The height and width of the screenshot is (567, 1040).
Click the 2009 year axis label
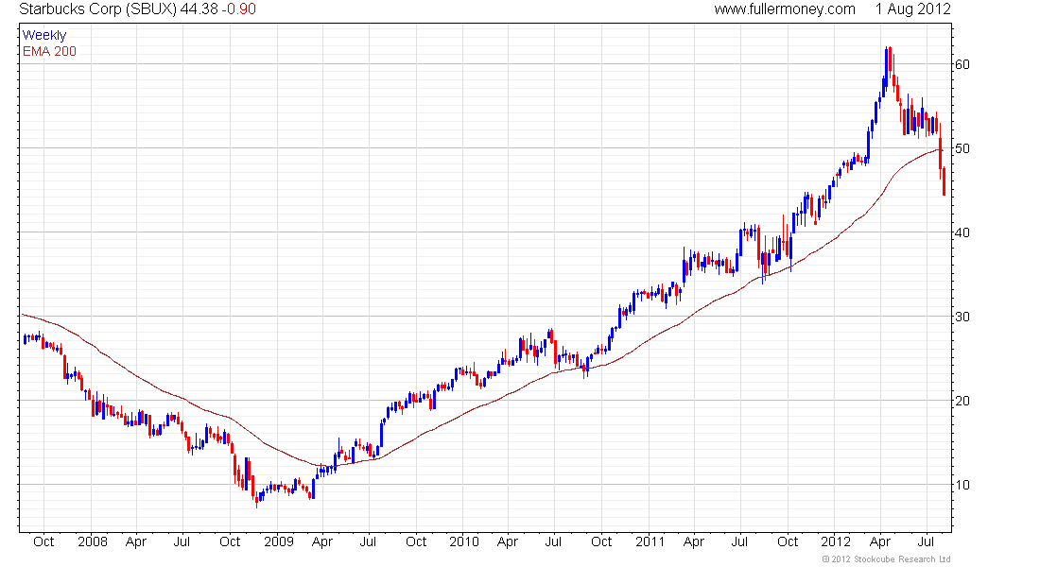coord(279,541)
